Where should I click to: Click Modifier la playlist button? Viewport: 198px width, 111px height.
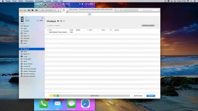pyautogui.click(x=148, y=26)
